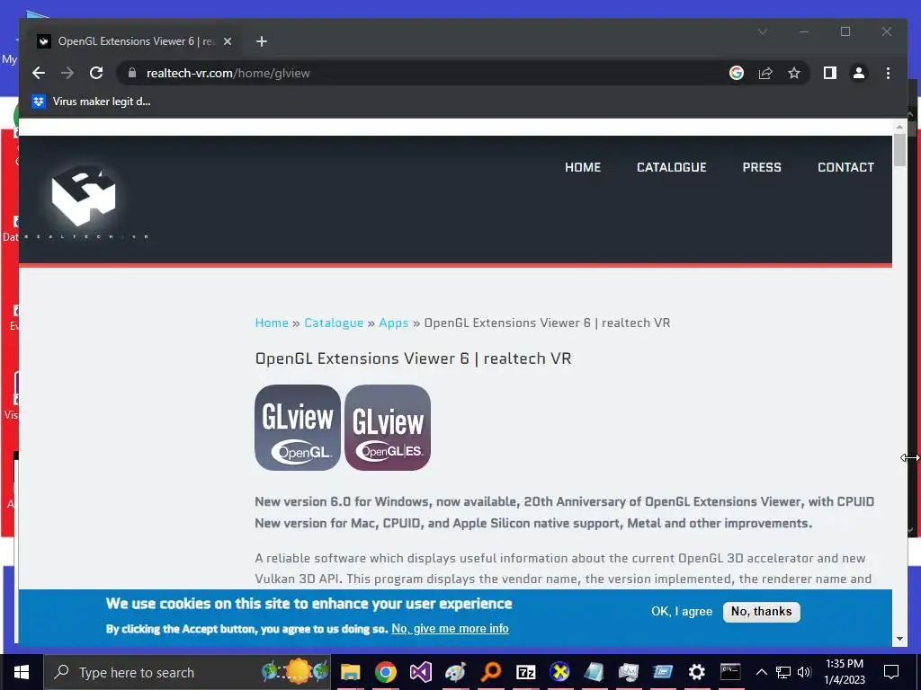Open the system monitor app in taskbar
This screenshot has height=690, width=921.
[628, 672]
